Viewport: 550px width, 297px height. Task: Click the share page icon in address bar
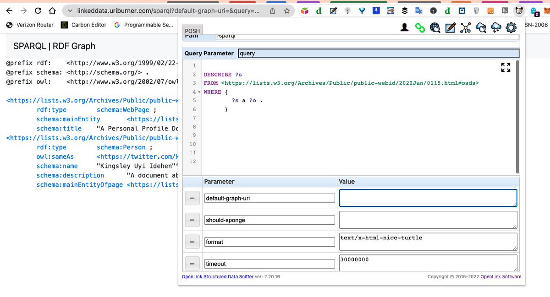(273, 11)
